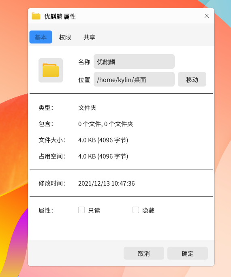The image size is (231, 277).
Task: Click the 占用空间 value 4.0 KB
Action: (103, 156)
